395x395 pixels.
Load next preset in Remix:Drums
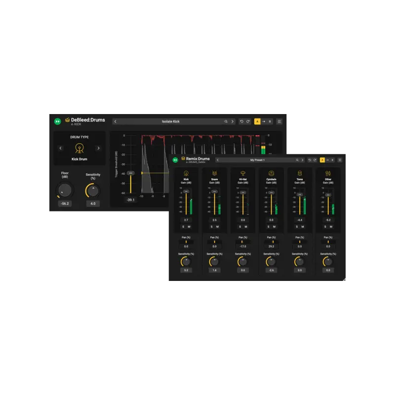302,160
